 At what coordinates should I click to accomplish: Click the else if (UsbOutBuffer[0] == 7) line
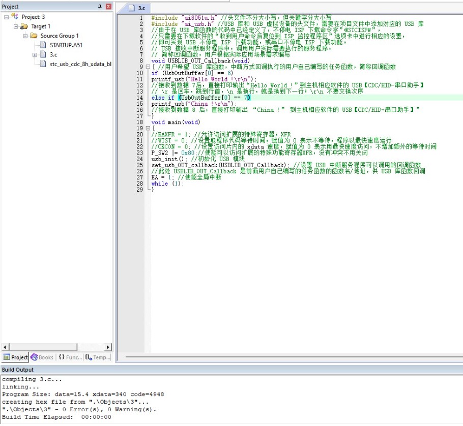pos(201,98)
